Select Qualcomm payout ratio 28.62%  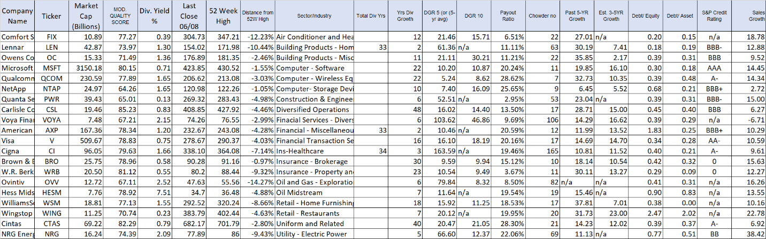pyautogui.click(x=508, y=78)
